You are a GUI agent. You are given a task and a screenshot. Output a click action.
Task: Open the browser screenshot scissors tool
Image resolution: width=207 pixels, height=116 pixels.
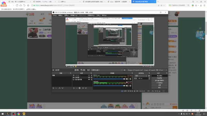[196, 5]
